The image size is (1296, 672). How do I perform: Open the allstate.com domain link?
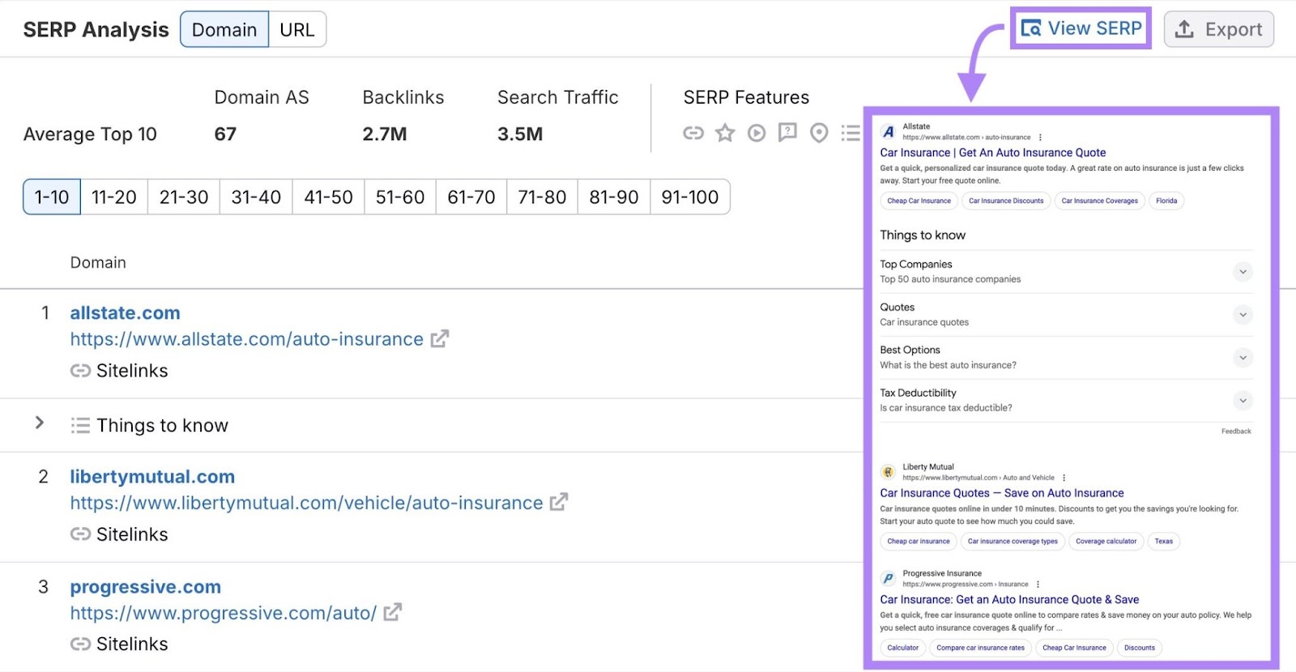click(125, 313)
